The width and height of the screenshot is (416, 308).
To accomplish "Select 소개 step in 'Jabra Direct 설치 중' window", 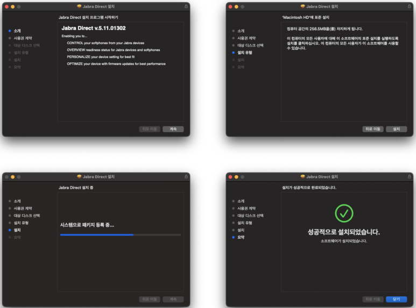I will click(17, 201).
